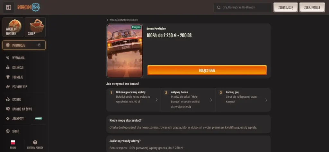Click the Turnieje trophy icon
Screen dimensions: 329x152
click(x=8, y=77)
